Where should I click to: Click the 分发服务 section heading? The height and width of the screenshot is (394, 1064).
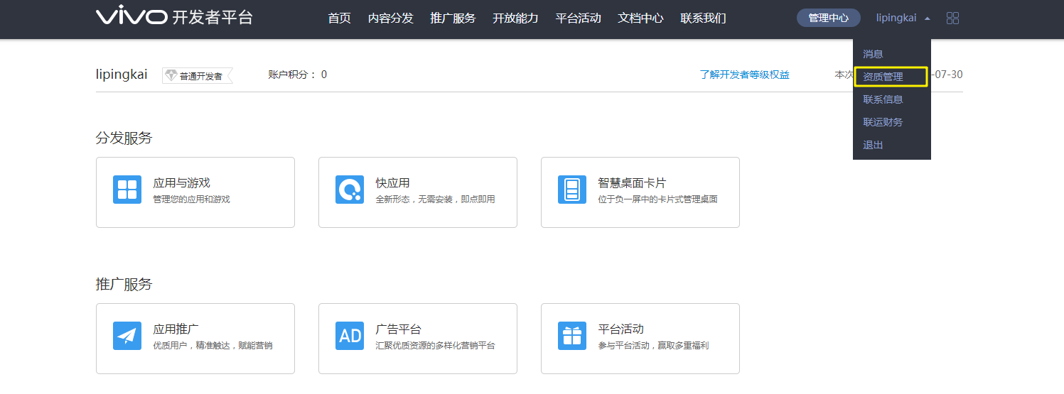124,138
